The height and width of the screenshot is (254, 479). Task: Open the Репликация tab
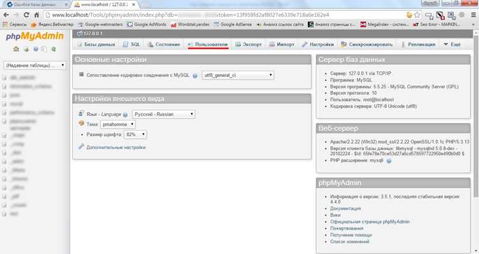point(418,45)
